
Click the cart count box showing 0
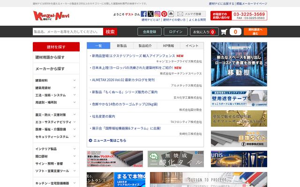[235, 32]
